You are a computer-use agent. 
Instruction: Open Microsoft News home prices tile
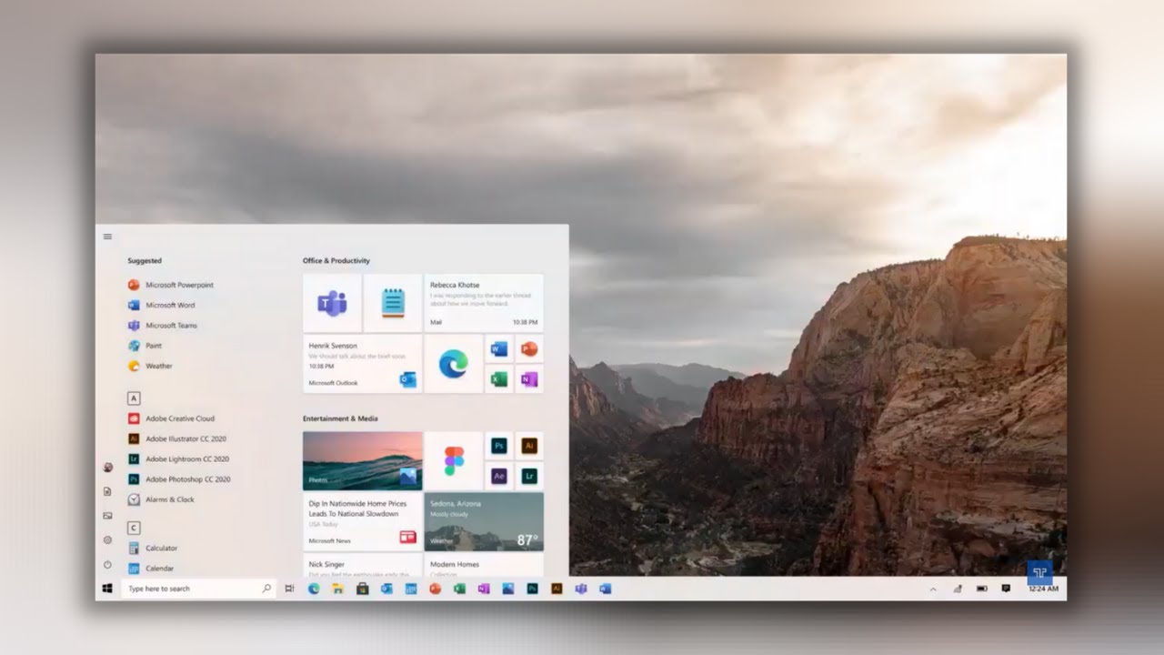click(362, 521)
